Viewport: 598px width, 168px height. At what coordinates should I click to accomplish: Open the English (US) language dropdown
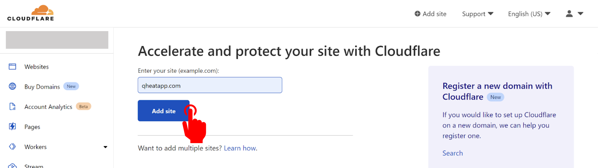[529, 14]
